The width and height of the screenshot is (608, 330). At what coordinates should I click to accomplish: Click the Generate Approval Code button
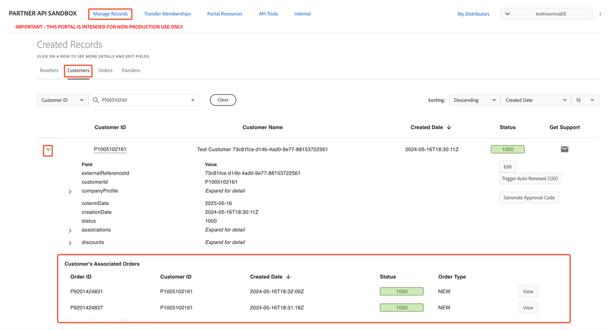pyautogui.click(x=529, y=198)
